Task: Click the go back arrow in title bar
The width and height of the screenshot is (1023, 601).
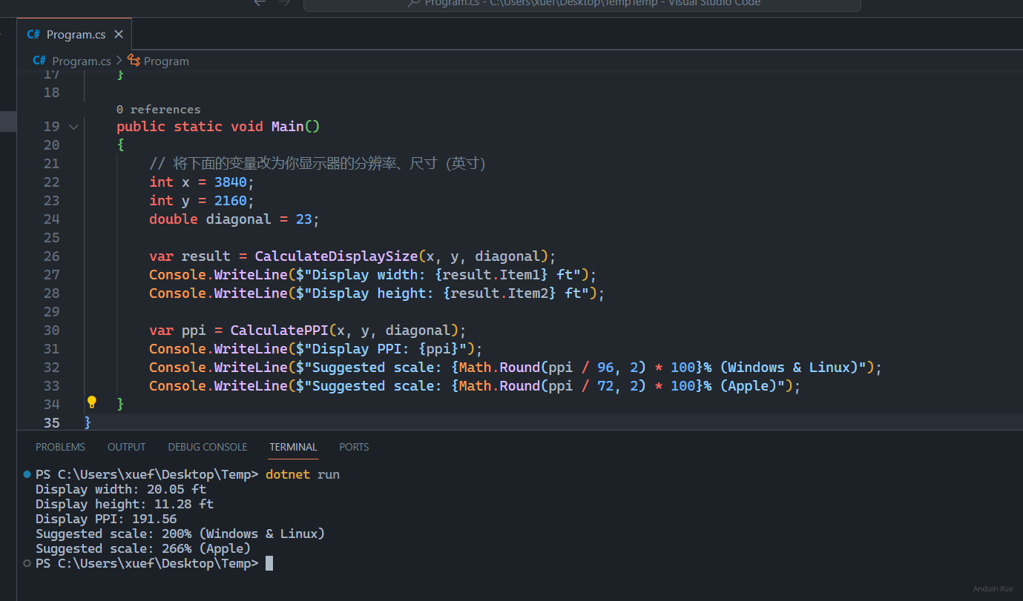Action: point(260,3)
